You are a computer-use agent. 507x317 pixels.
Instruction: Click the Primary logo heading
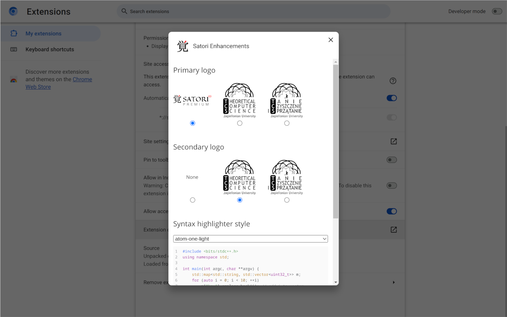point(194,70)
